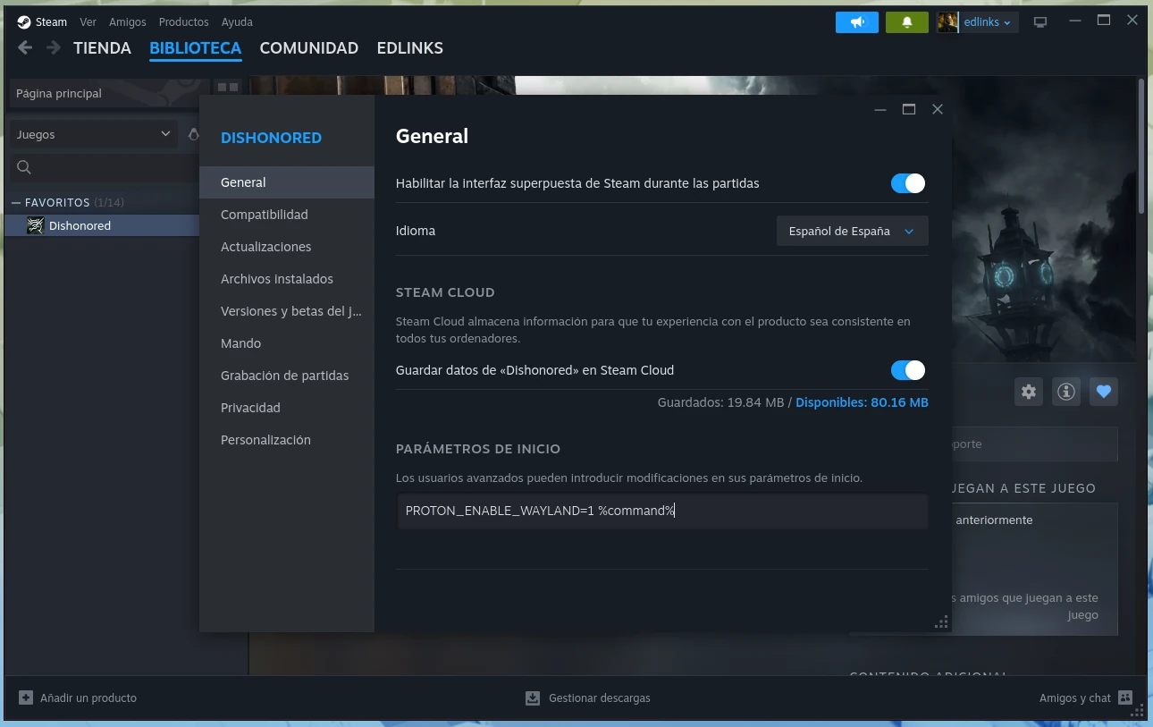Select the General properties section
The width and height of the screenshot is (1153, 727).
click(x=287, y=182)
